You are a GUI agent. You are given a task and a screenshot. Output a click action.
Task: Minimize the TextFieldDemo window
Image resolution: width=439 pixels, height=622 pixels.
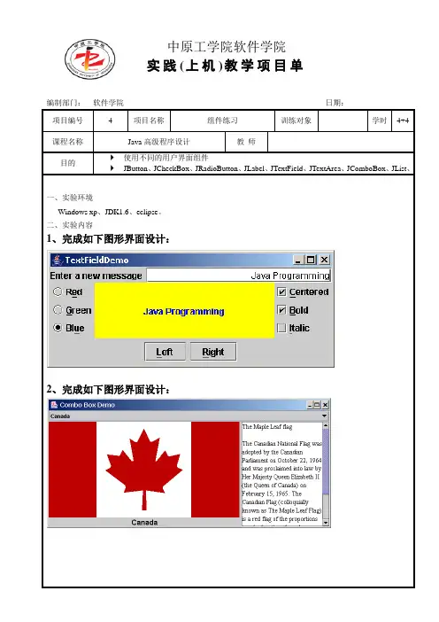(298, 260)
